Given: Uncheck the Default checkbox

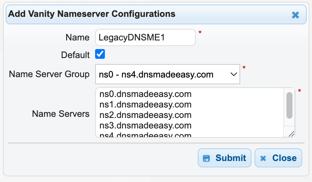Looking at the screenshot, I should tap(100, 54).
